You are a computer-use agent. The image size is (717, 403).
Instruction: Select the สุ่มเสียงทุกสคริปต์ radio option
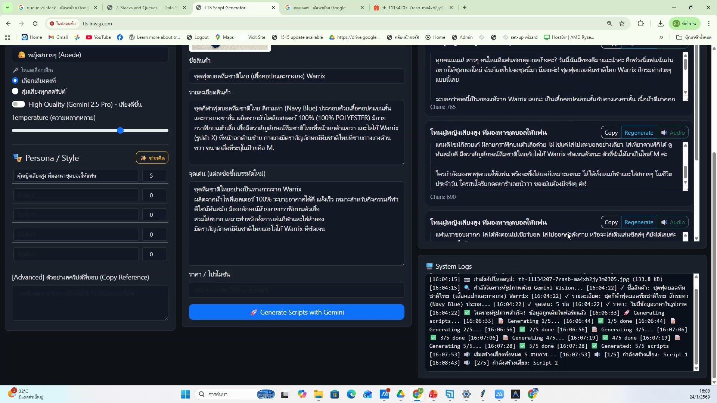click(x=15, y=91)
